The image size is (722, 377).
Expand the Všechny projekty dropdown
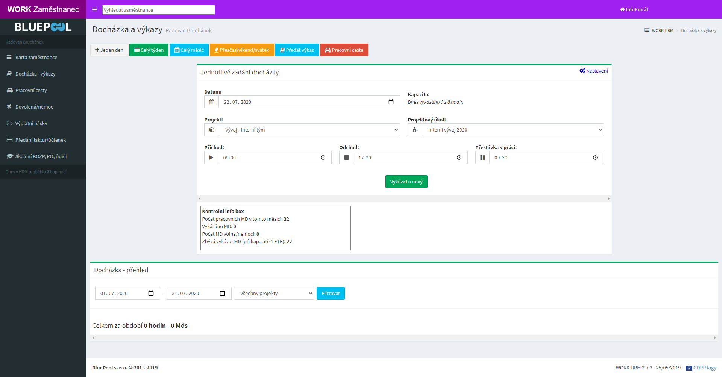click(x=274, y=293)
